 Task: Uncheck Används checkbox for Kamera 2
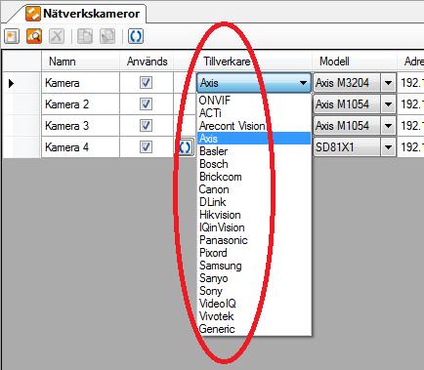tap(146, 104)
